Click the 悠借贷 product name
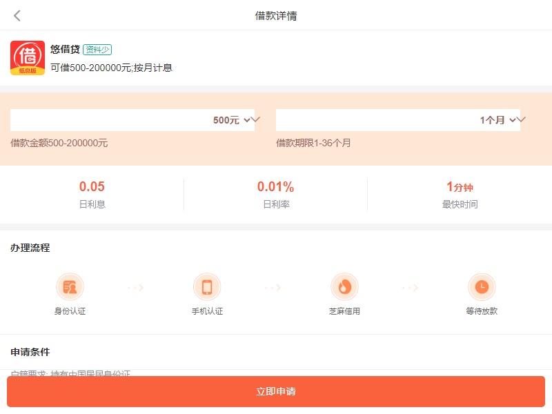Image resolution: width=552 pixels, height=414 pixels. point(65,50)
